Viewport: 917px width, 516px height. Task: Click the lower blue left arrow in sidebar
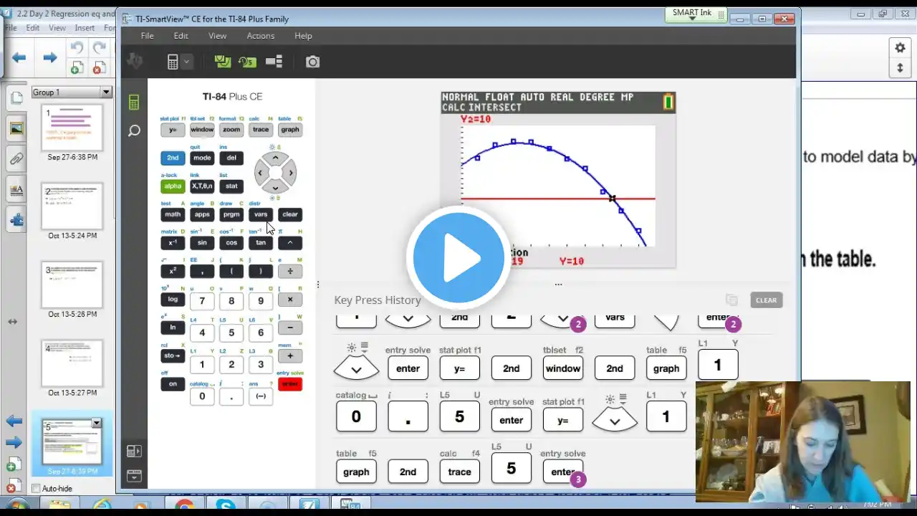pyautogui.click(x=14, y=421)
